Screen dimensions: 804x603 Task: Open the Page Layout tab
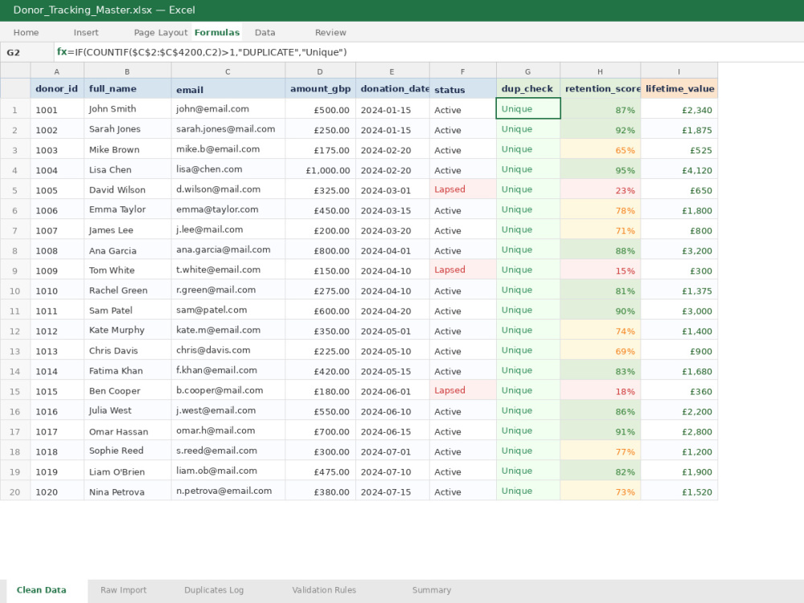click(161, 32)
